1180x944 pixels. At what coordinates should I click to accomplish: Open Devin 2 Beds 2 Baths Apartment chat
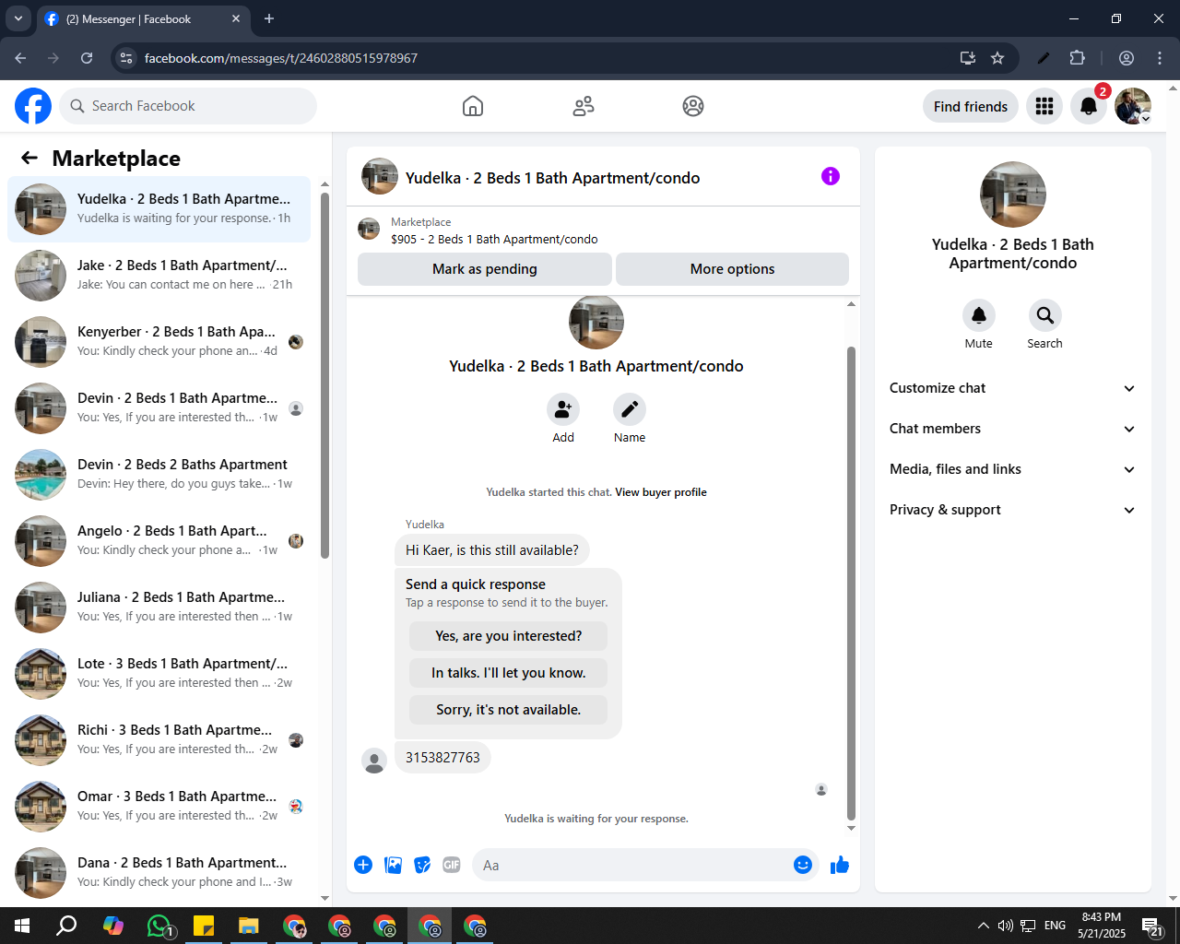click(x=159, y=475)
